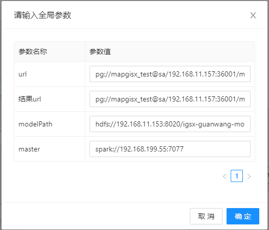
Task: Select page 1 in pagination
Action: (237, 176)
